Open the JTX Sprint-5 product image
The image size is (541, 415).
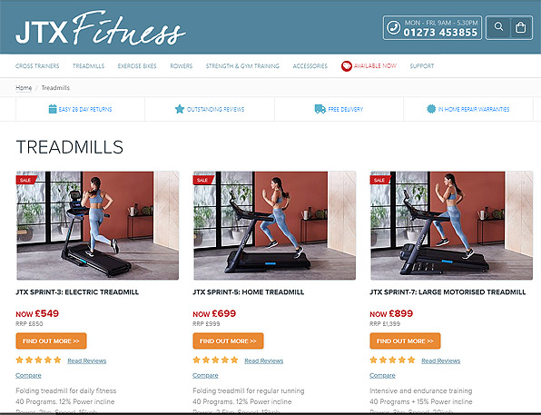tap(274, 225)
